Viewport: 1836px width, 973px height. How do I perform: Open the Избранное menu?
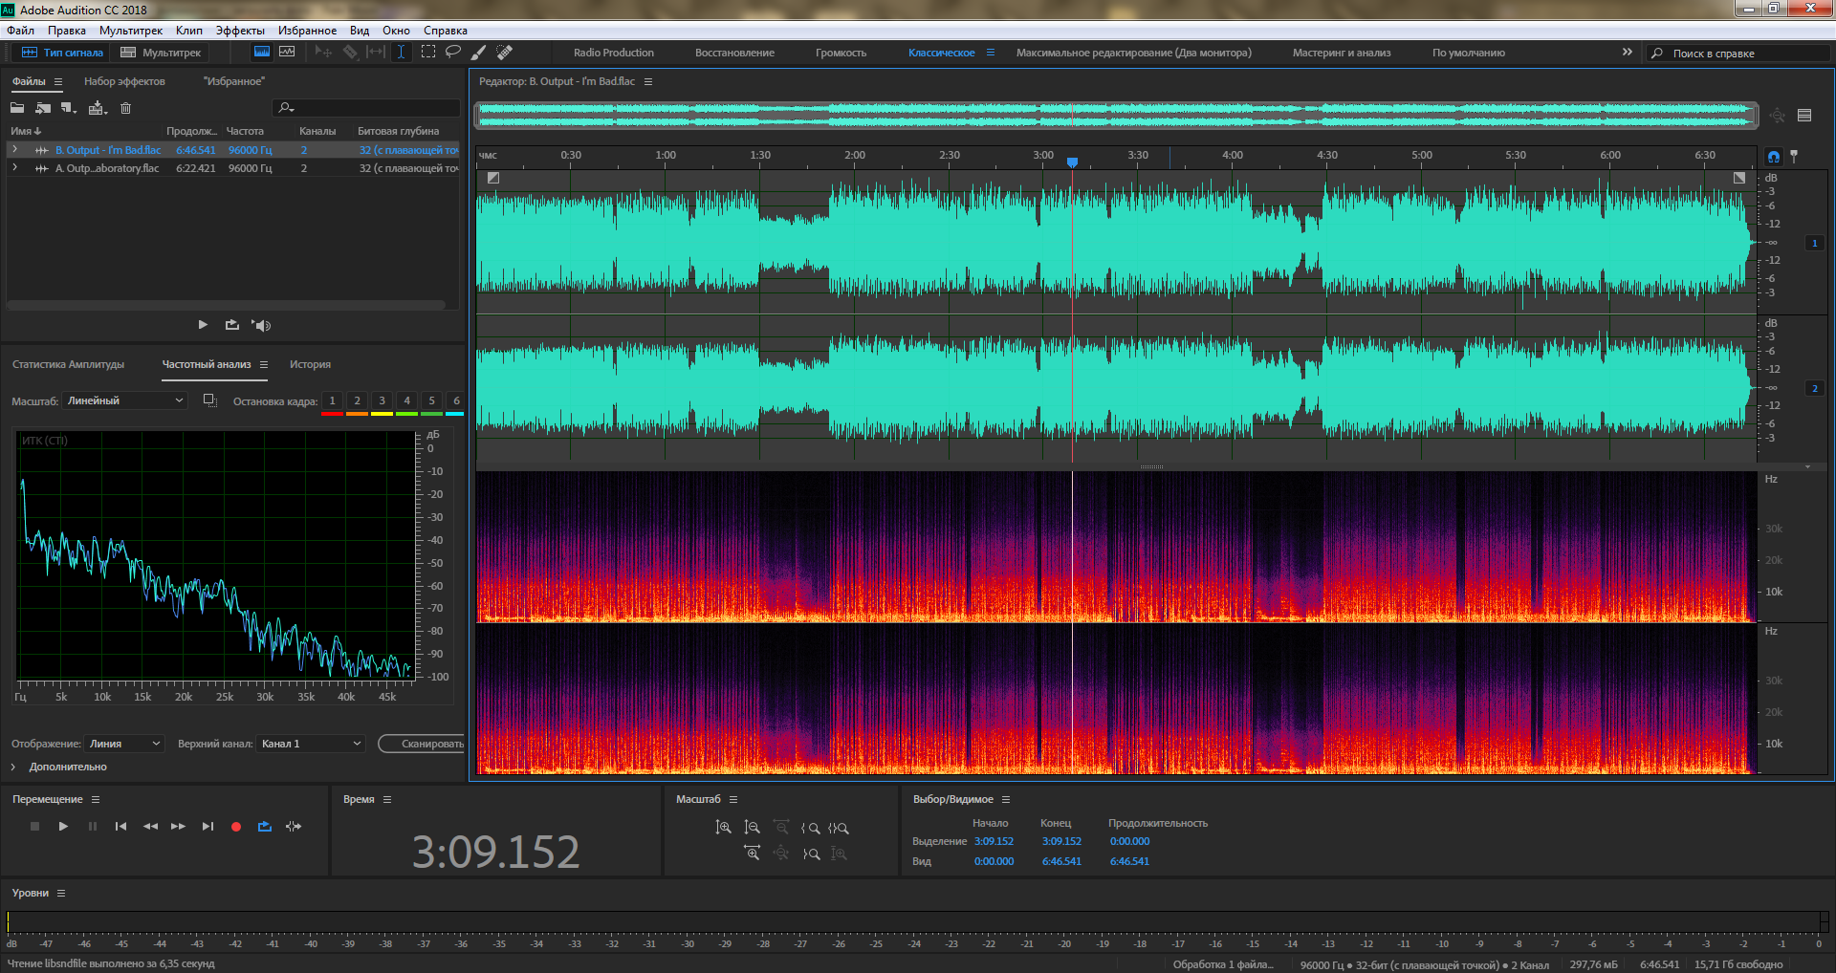click(307, 31)
